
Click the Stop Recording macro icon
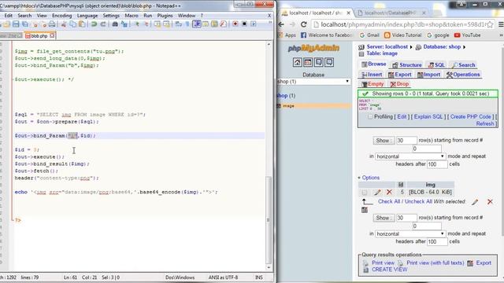(244, 24)
